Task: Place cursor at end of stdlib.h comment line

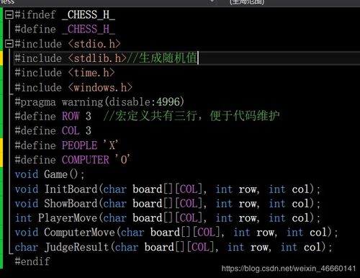Action: pos(198,58)
